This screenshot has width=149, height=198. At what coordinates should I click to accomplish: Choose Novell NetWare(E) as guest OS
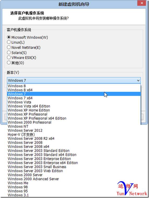pos(9,47)
